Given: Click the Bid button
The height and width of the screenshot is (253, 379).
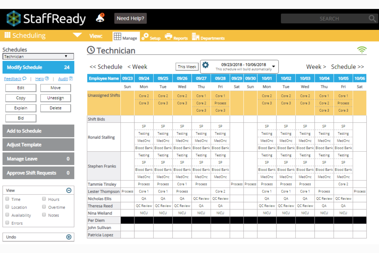Looking at the screenshot, I should (x=21, y=118).
